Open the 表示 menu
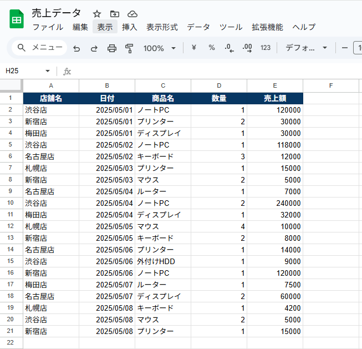The width and height of the screenshot is (362, 349). coord(105,27)
